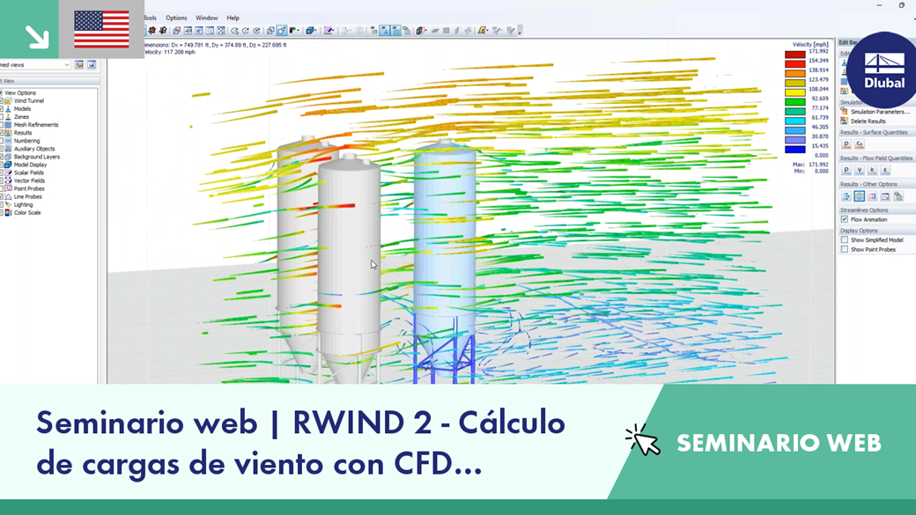Click the highlighted icon in Results Other Options

[x=860, y=196]
